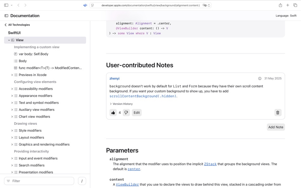This screenshot has width=301, height=188.
Task: Open zhenyi user profile link
Action: pos(114,78)
